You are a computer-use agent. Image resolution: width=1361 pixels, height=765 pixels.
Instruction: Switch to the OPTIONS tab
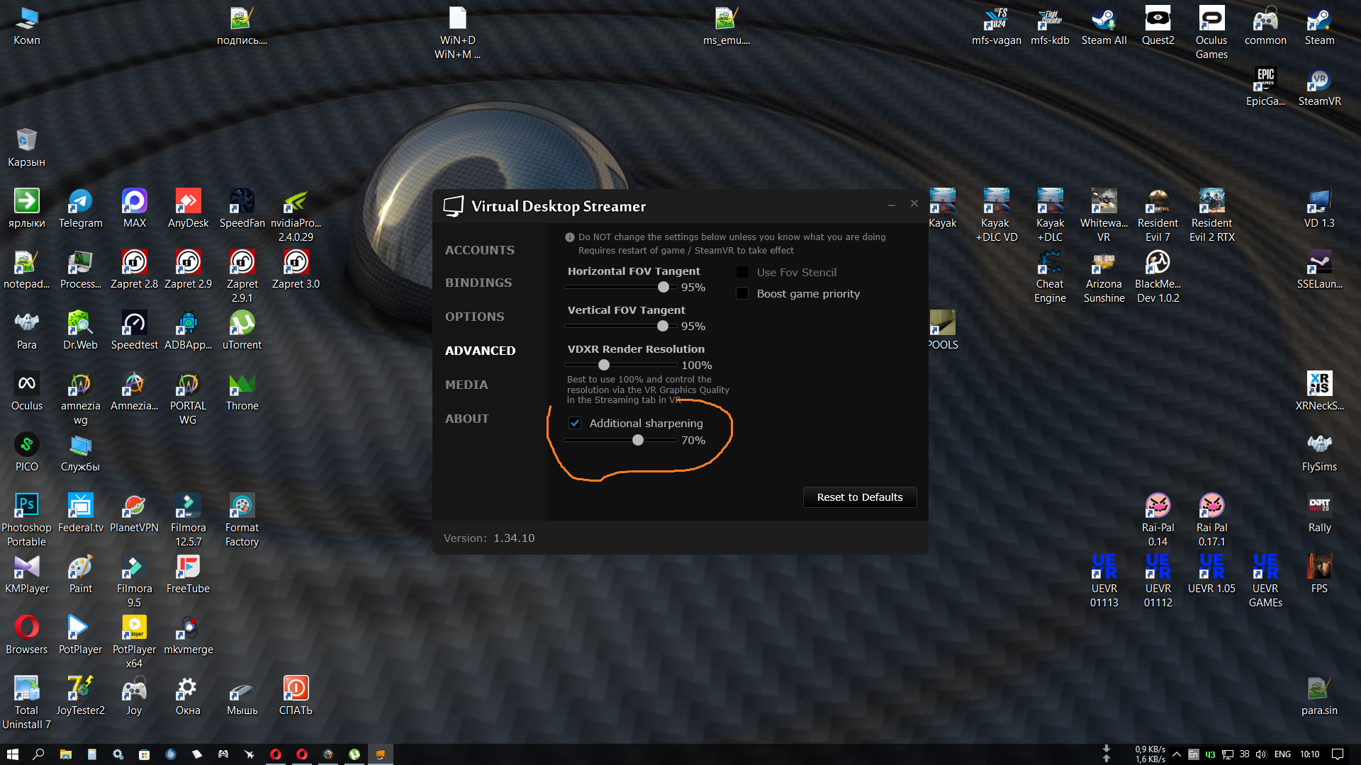click(474, 317)
